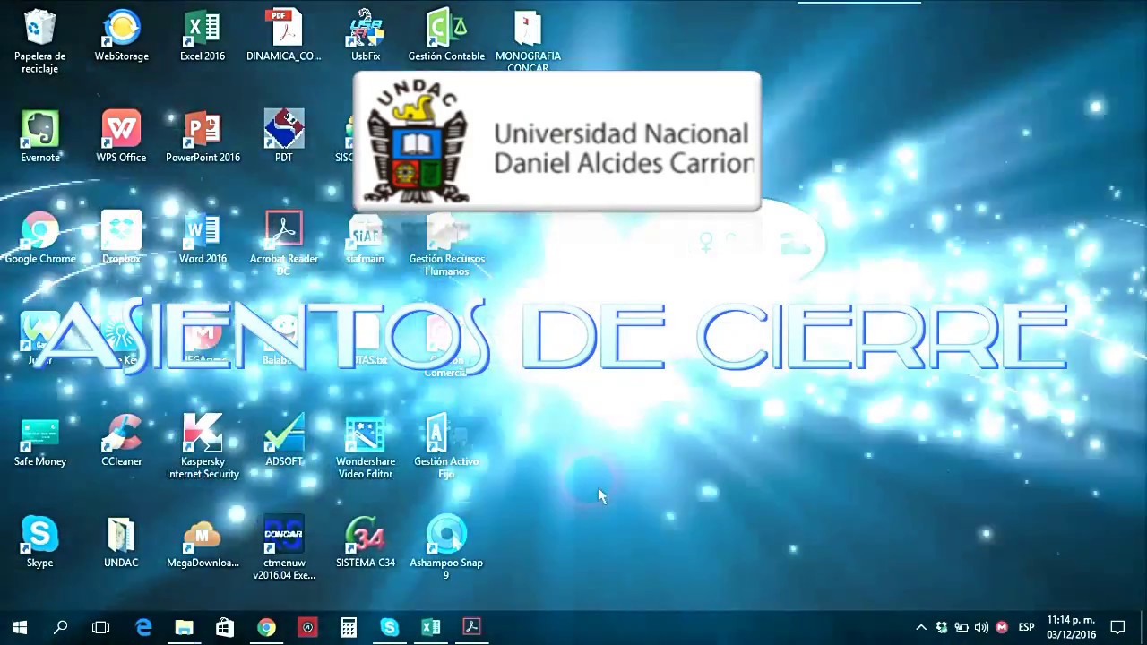Launch WebStorage from the desktop
The height and width of the screenshot is (645, 1147).
[122, 36]
